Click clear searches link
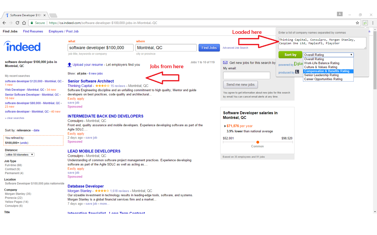377x235 pixels. point(14,118)
